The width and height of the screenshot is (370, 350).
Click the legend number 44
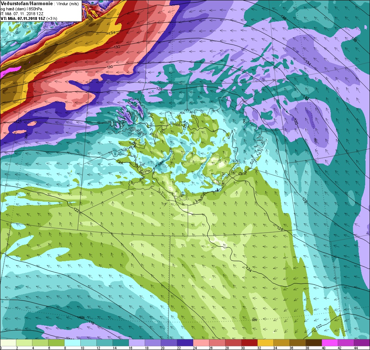[x=356, y=348]
